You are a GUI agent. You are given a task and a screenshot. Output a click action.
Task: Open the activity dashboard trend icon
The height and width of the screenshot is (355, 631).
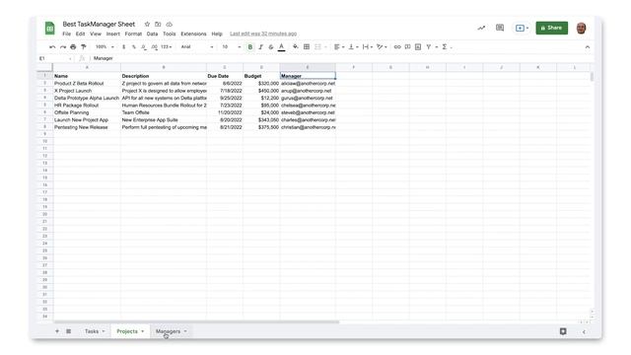(481, 28)
